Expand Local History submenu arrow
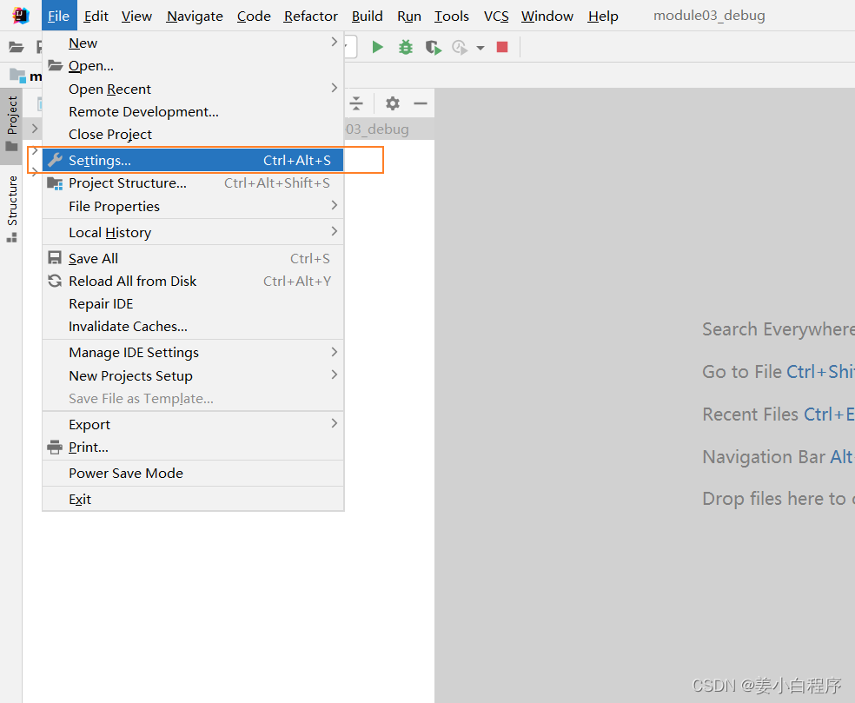 click(x=335, y=231)
